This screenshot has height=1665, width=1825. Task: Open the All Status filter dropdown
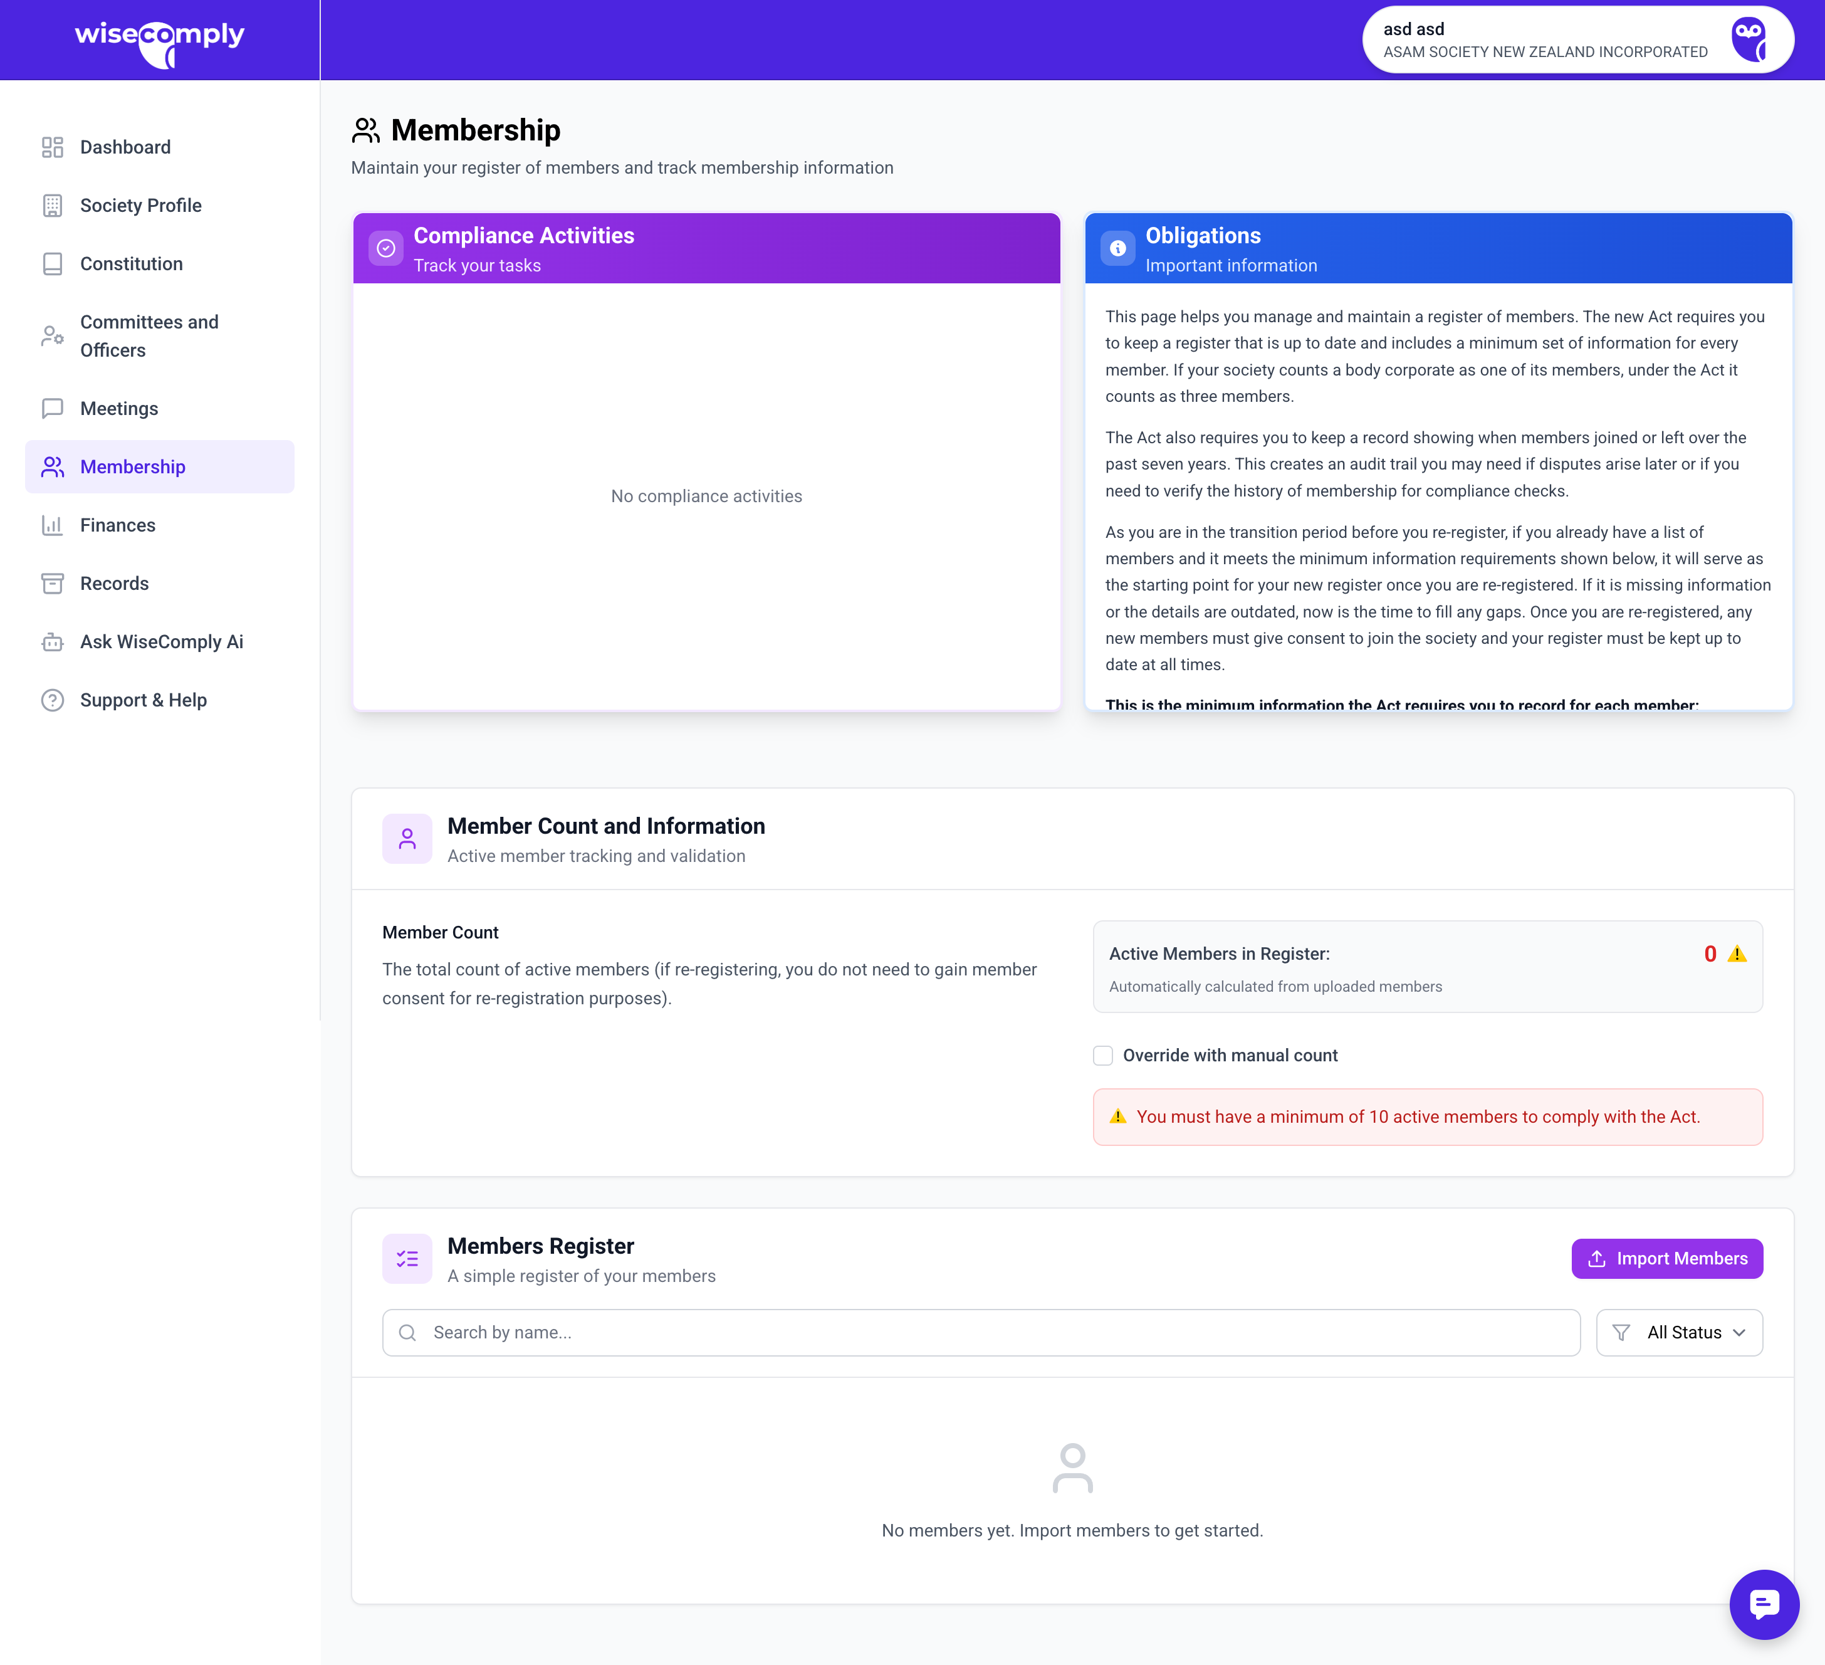[1679, 1333]
